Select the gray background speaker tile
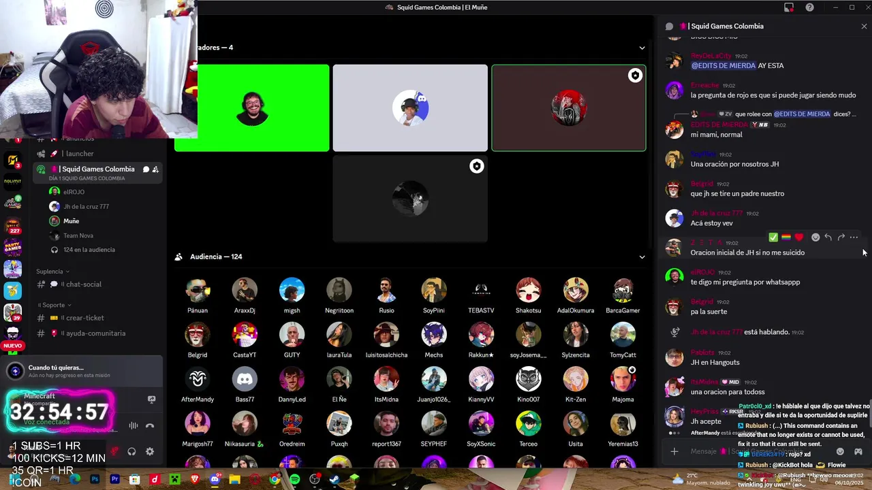Viewport: 872px width, 490px height. click(x=410, y=108)
